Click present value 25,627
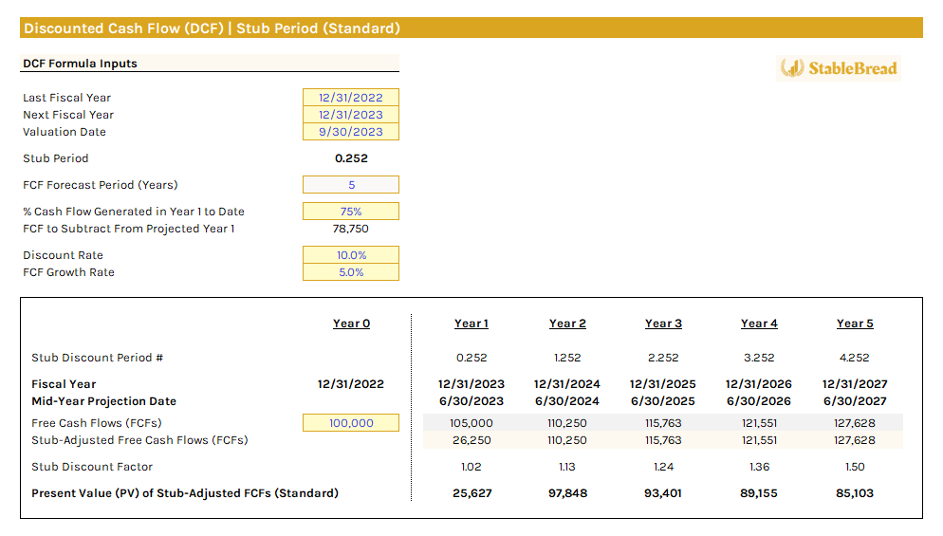943x536 pixels. [x=472, y=493]
